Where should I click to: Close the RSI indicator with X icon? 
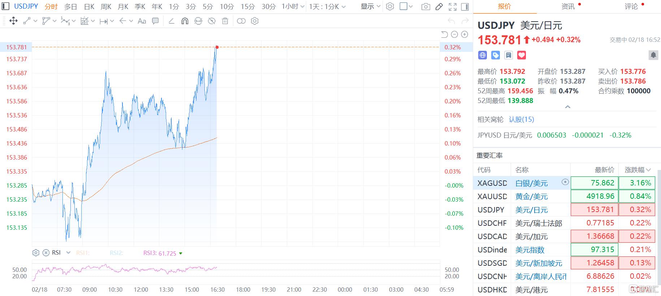pos(46,253)
